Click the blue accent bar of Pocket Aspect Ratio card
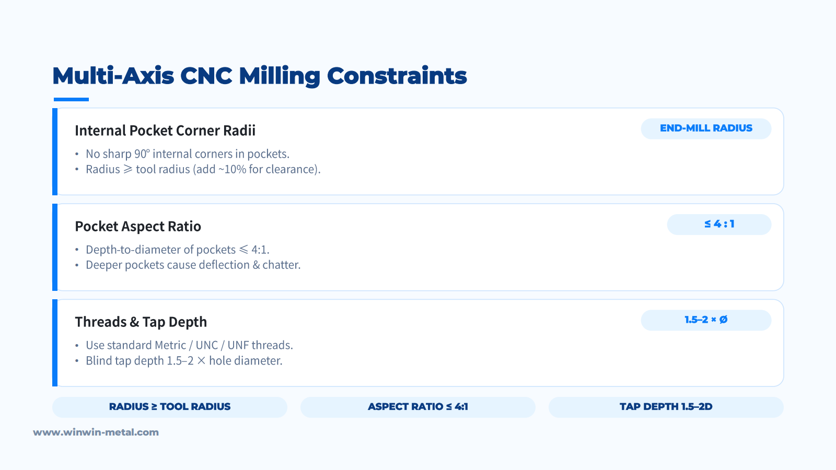Image resolution: width=836 pixels, height=470 pixels. pos(55,247)
